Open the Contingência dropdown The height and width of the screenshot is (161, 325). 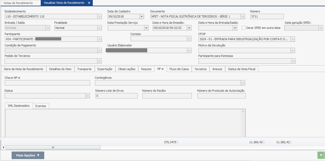243,83
